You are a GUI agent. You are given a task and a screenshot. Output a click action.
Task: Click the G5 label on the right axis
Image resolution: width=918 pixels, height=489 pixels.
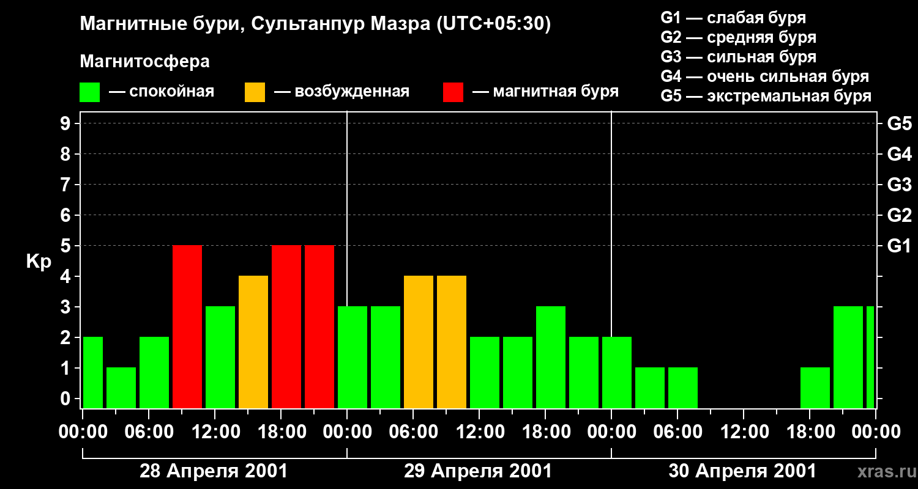click(x=899, y=123)
